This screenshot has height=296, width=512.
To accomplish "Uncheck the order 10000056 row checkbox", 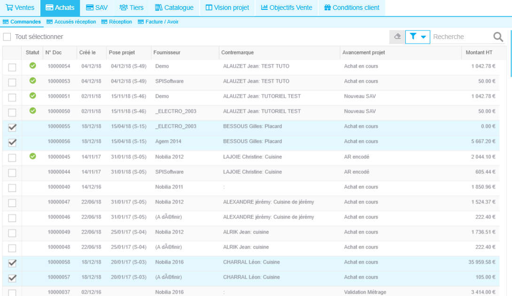I will tap(12, 142).
